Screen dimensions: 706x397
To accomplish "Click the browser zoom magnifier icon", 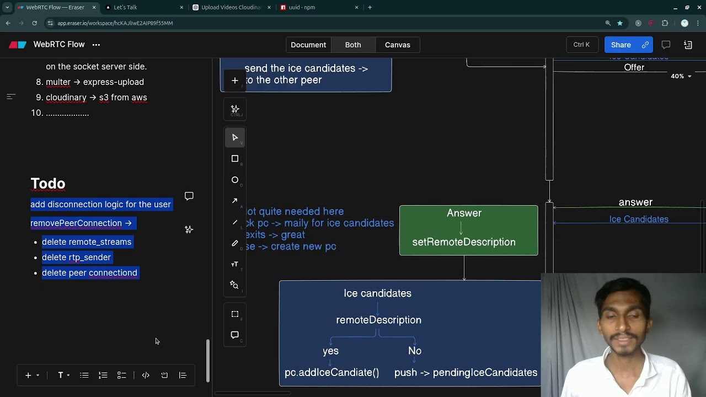I will click(608, 23).
